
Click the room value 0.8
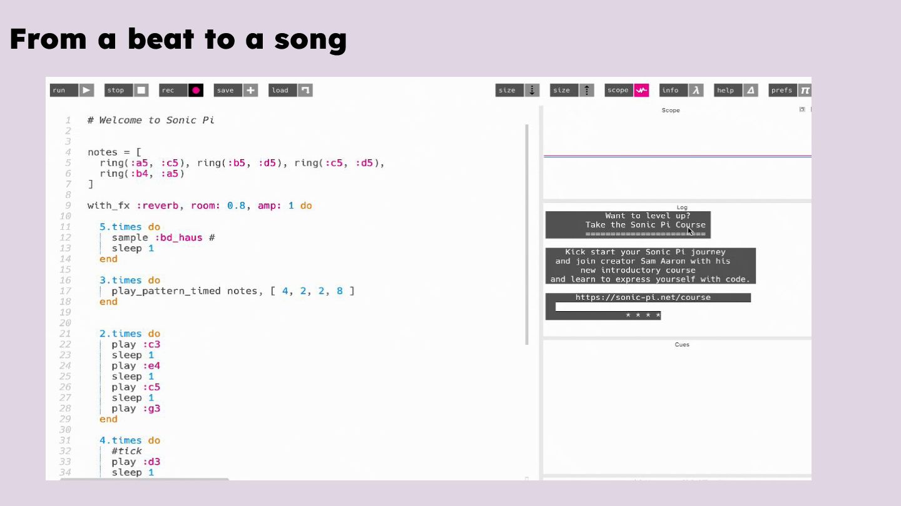(236, 206)
